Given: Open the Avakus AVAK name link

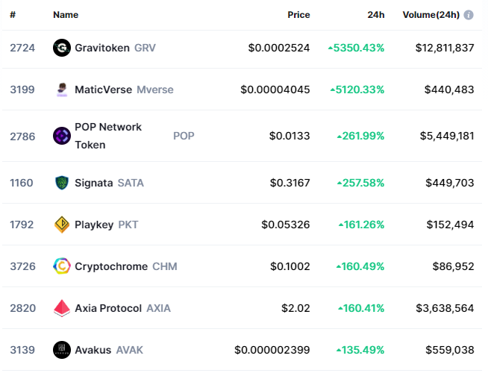Looking at the screenshot, I should [x=109, y=350].
